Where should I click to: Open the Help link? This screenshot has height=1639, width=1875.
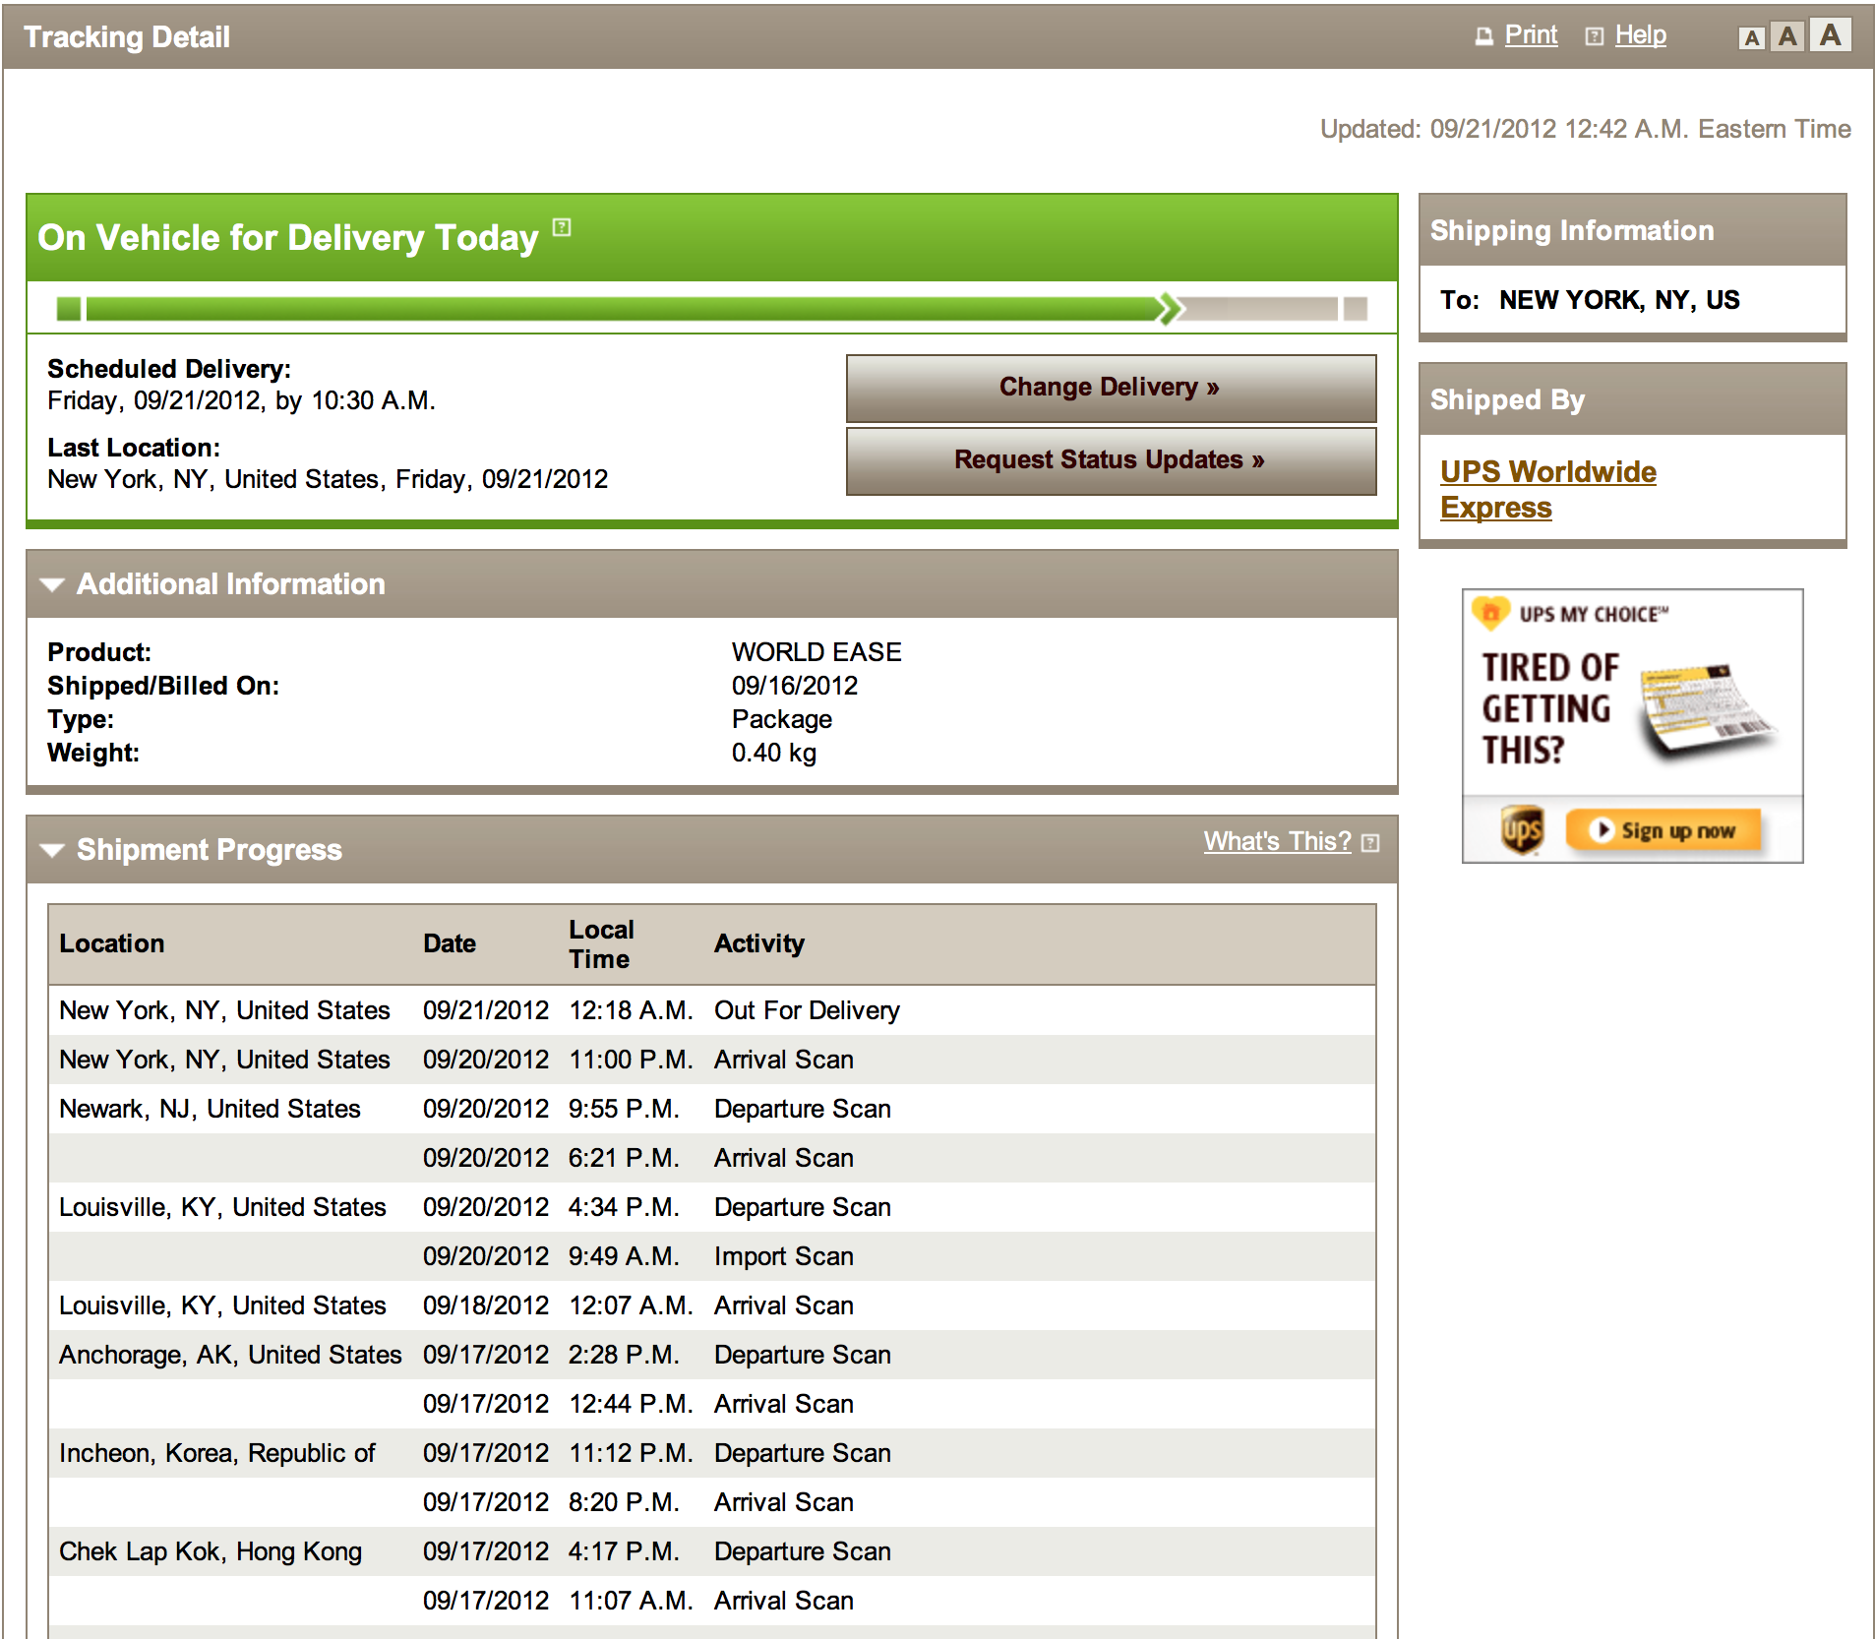[1641, 35]
